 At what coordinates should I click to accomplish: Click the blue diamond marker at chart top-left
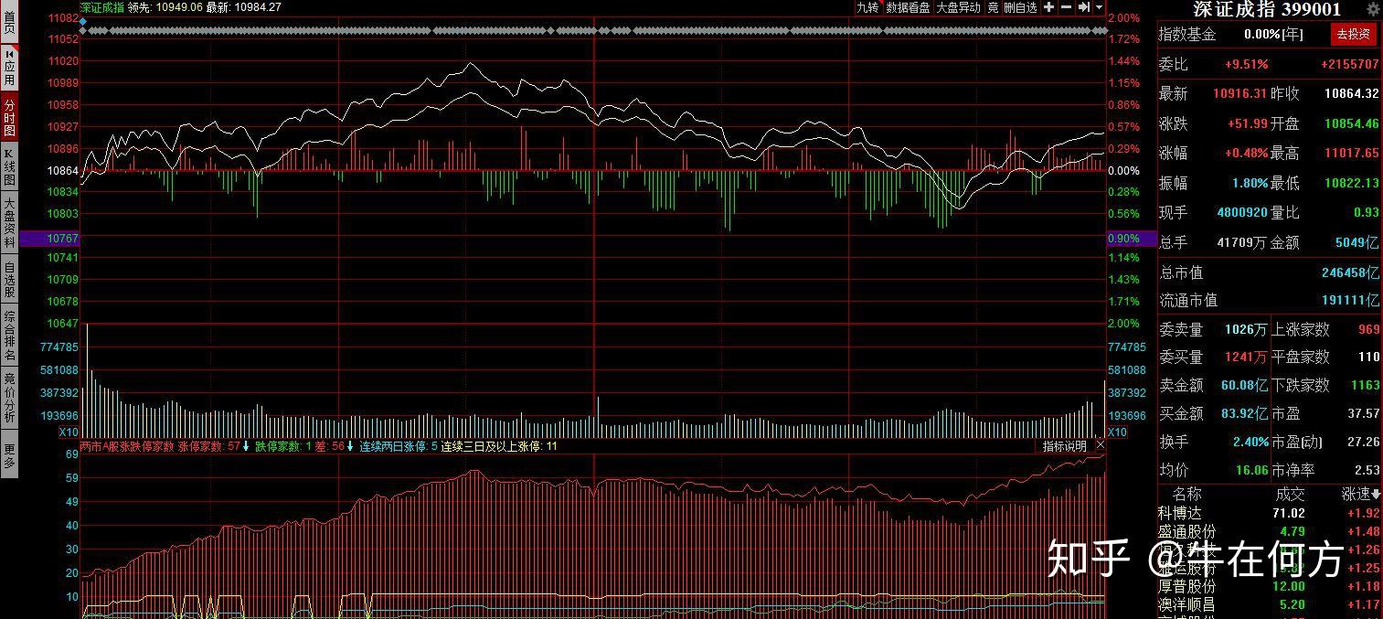83,20
